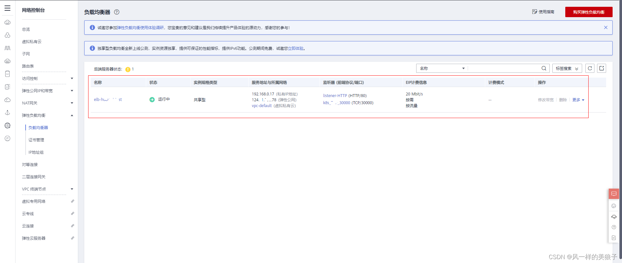Click the IP icon in left rail

click(x=7, y=138)
